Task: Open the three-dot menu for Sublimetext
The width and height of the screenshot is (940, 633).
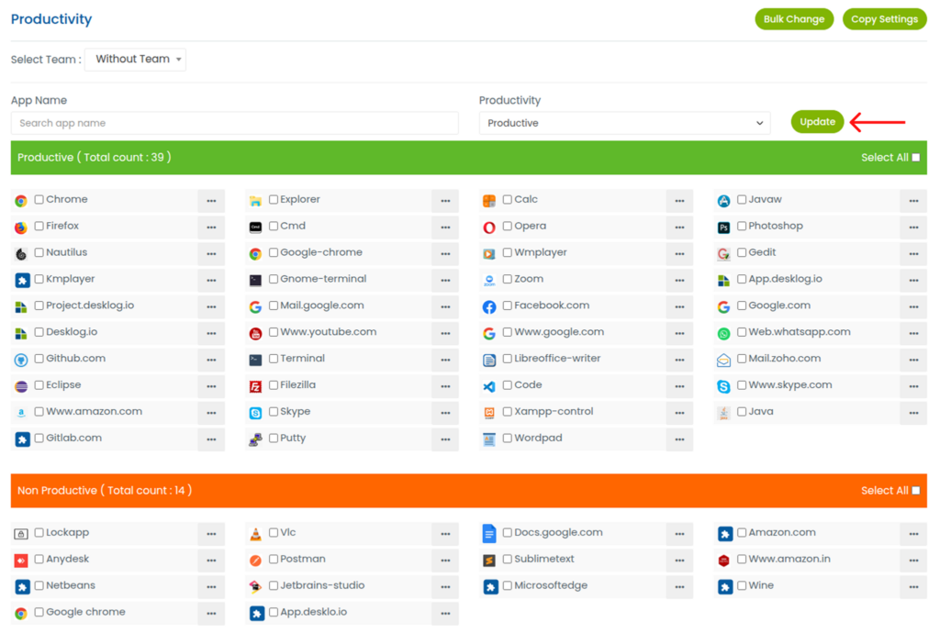Action: coord(679,560)
